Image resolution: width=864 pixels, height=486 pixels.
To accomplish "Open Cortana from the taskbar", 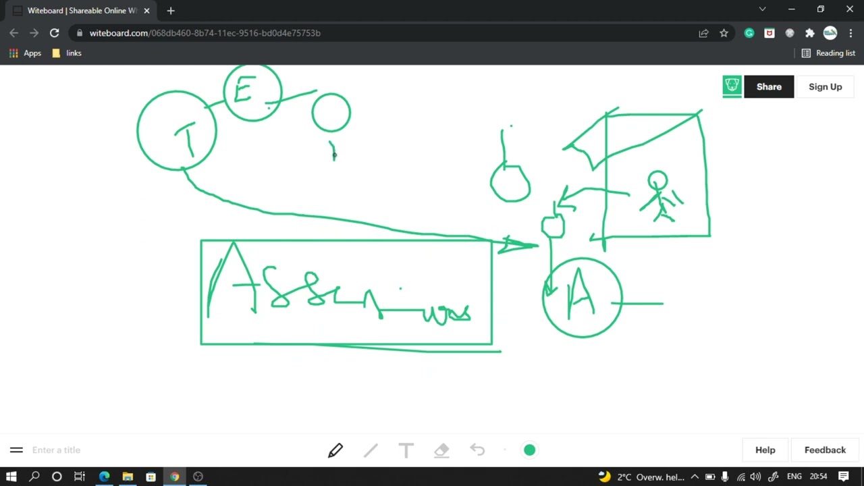I will [x=57, y=477].
